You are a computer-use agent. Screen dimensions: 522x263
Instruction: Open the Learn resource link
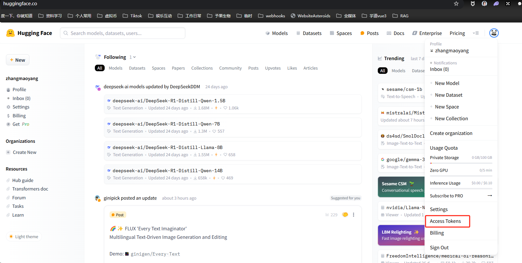15,215
